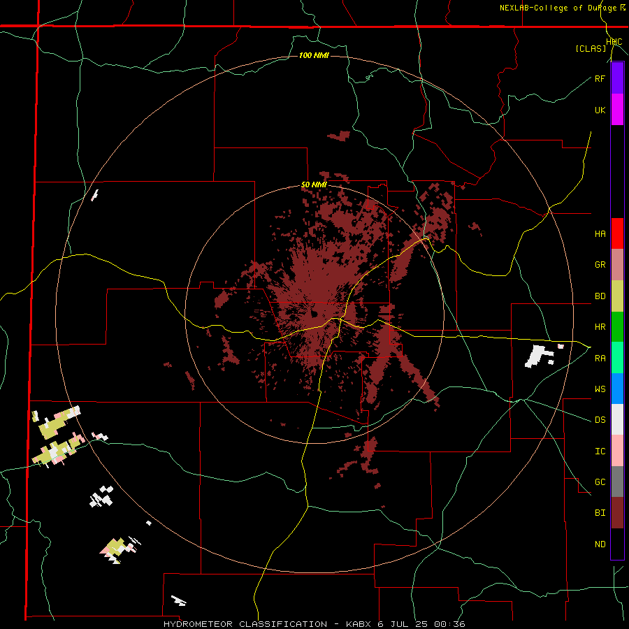
Task: Click the 6 JUL 25 date text
Action: pos(403,624)
